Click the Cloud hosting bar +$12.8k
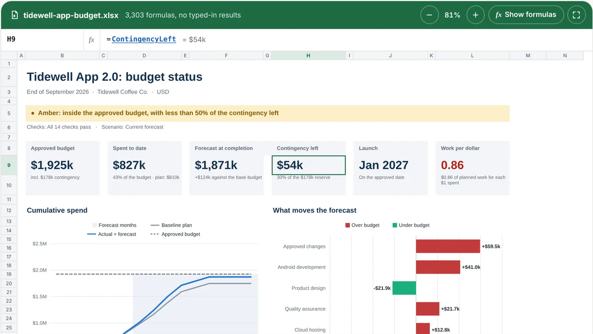The height and width of the screenshot is (334, 593). tap(423, 330)
